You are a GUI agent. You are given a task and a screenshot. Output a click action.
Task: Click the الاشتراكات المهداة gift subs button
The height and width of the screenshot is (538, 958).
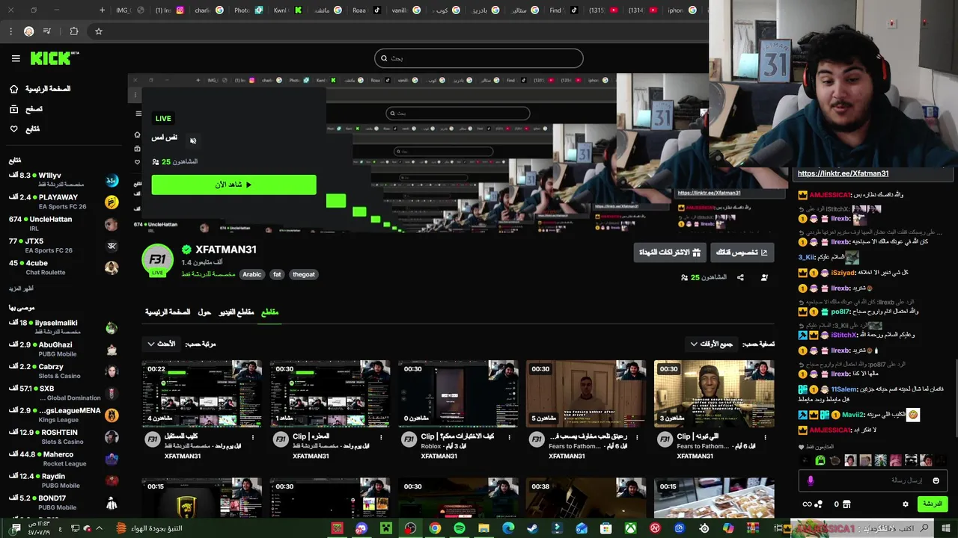click(x=669, y=253)
